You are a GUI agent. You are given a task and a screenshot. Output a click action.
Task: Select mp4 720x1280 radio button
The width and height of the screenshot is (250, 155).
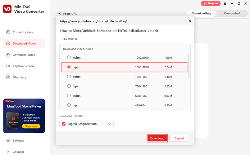(x=69, y=86)
